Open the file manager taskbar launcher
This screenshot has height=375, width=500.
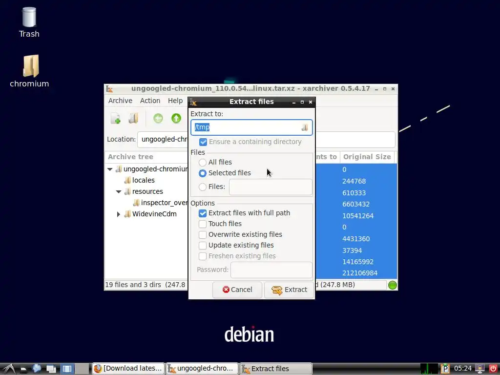pyautogui.click(x=23, y=369)
